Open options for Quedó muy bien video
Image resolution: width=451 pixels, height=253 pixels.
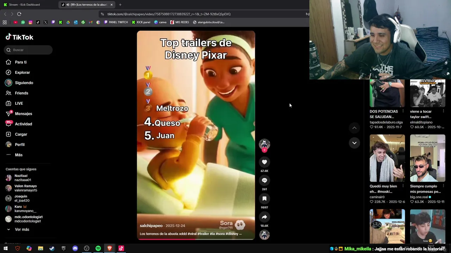403,186
